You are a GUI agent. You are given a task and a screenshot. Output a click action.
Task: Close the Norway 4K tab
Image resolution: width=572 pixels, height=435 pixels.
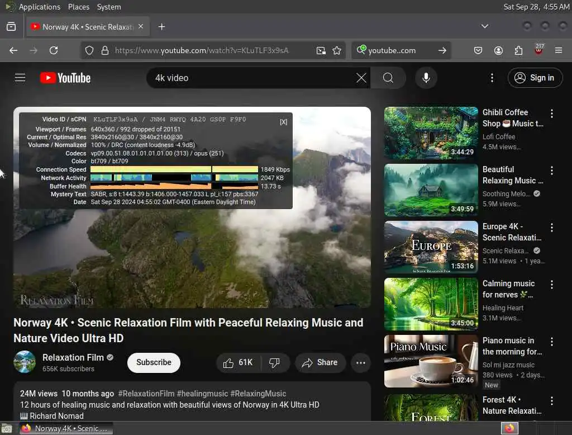[x=141, y=27]
